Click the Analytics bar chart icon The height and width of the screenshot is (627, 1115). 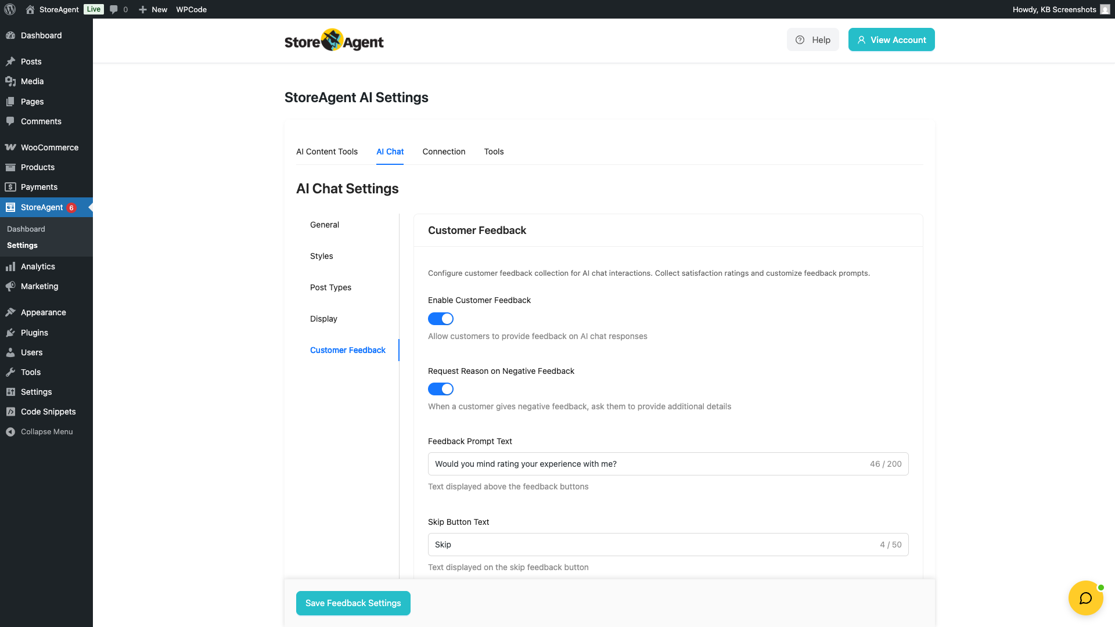coord(10,266)
